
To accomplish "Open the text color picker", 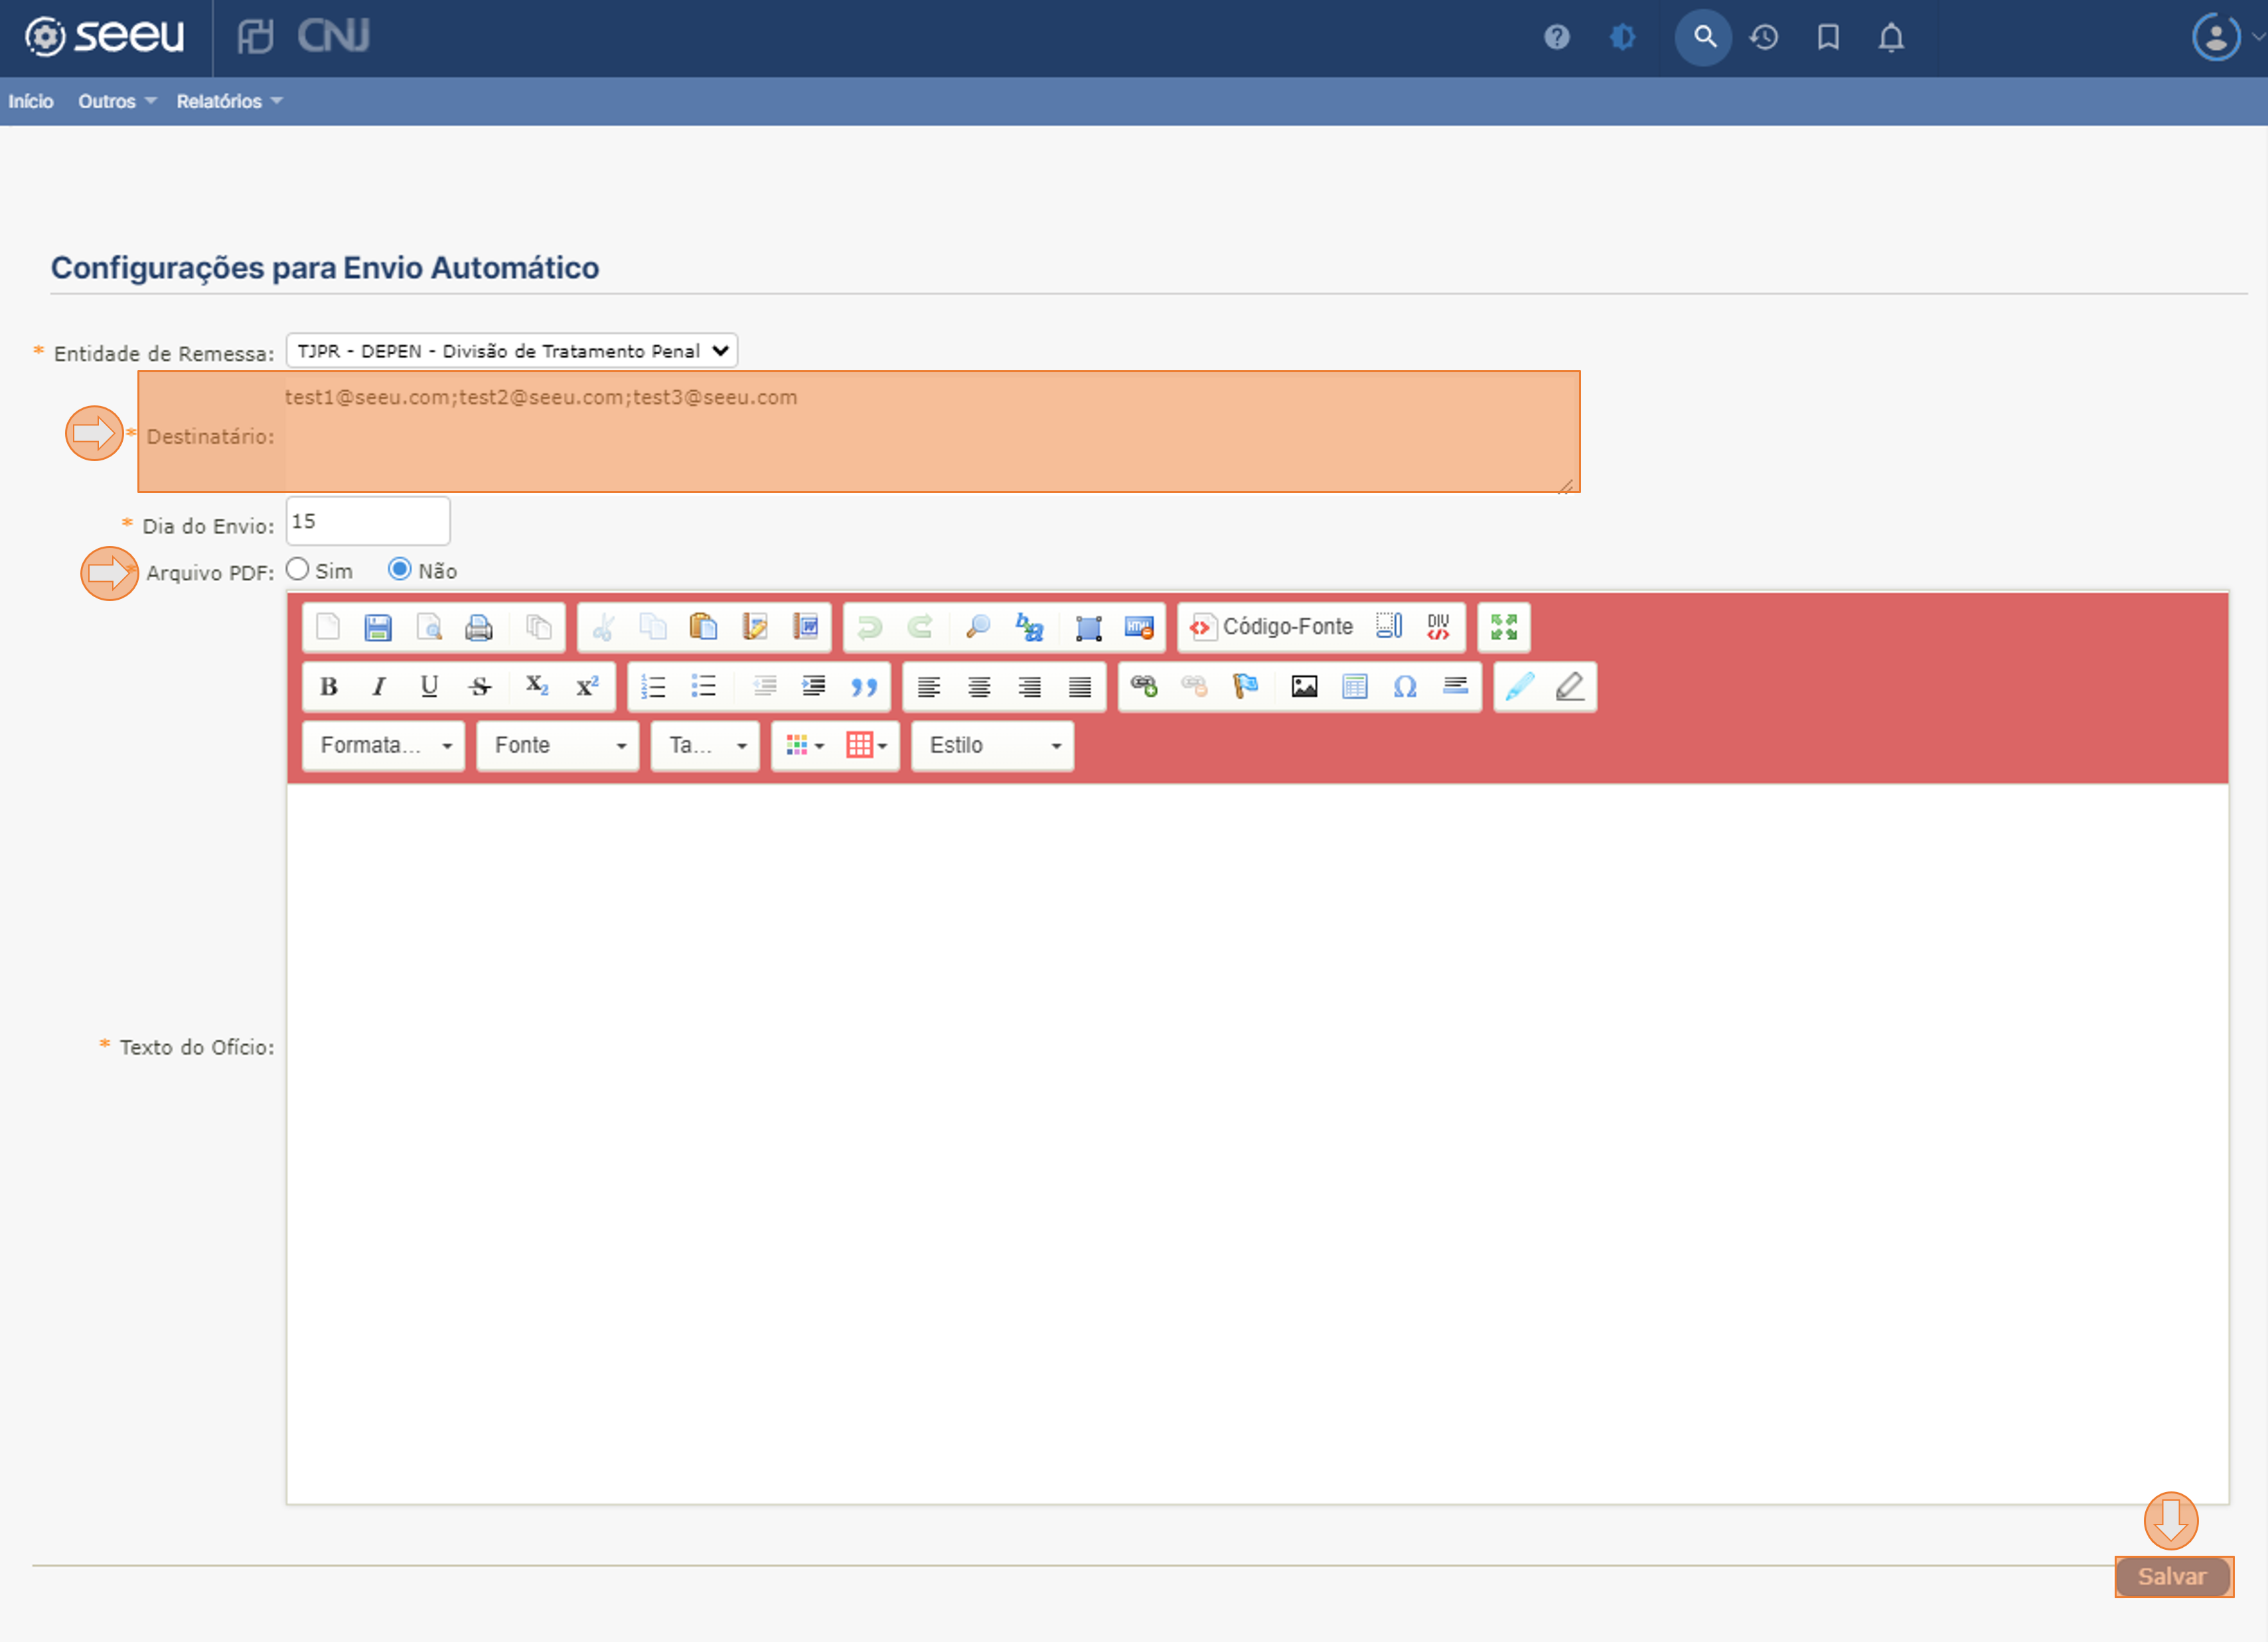I will click(805, 746).
